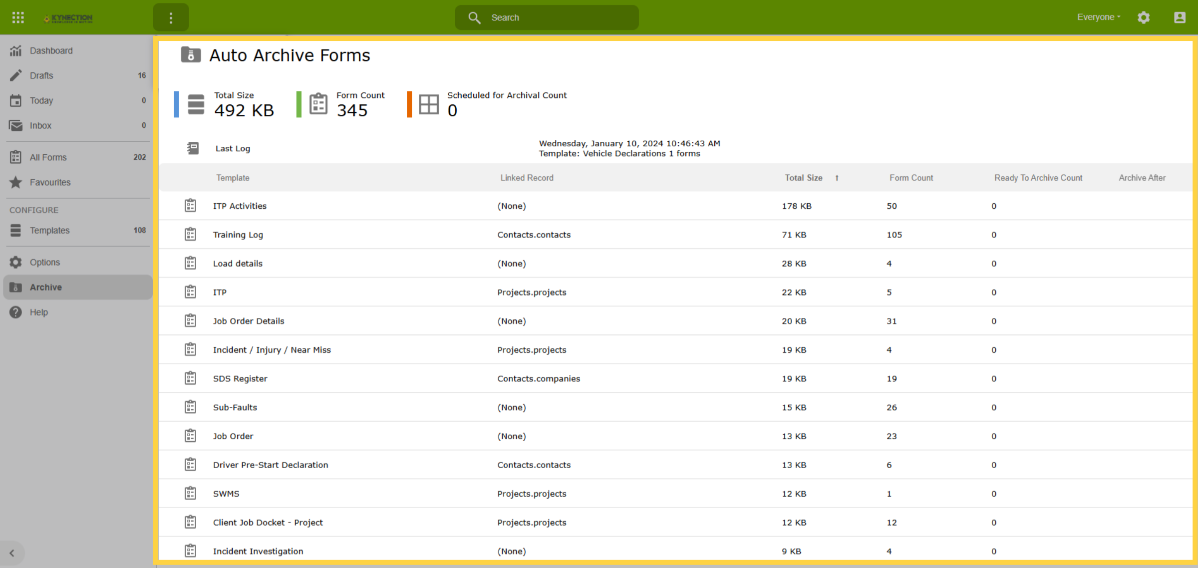Click the Sub-Faults row form icon

coord(190,407)
